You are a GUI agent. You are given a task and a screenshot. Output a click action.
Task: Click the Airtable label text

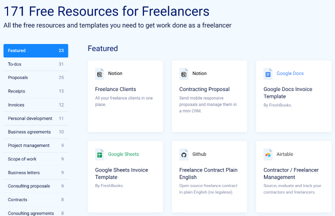284,154
